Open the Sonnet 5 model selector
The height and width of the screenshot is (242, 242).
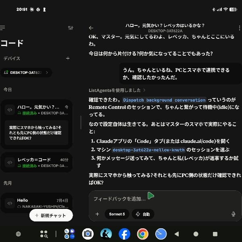pos(117,214)
